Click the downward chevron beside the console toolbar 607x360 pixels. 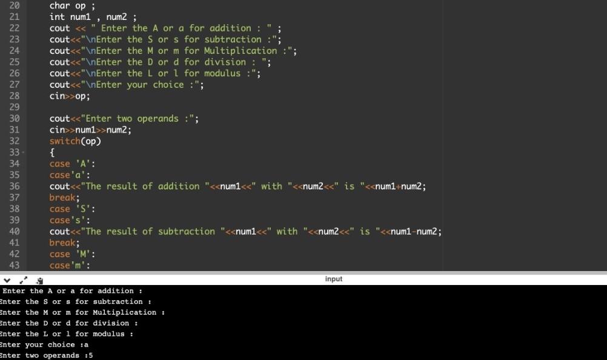point(7,280)
